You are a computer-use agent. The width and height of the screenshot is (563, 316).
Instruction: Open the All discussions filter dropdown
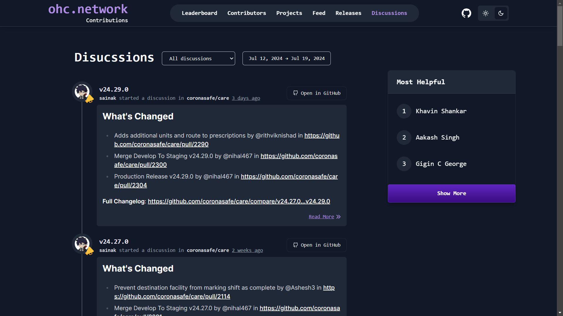[x=198, y=58]
